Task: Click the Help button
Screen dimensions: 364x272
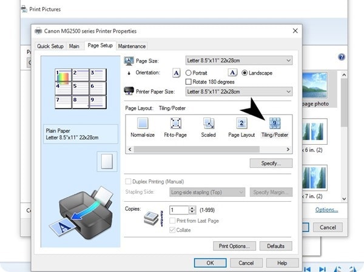Action: [282, 263]
